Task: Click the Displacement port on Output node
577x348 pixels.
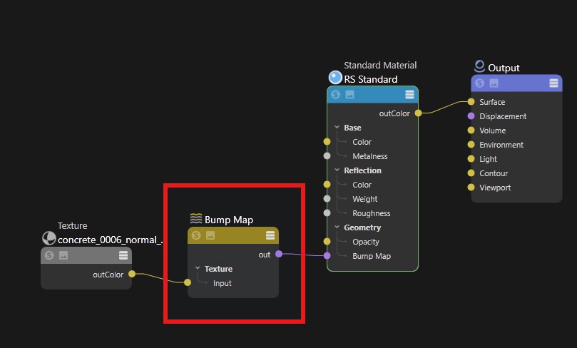Action: click(x=471, y=116)
